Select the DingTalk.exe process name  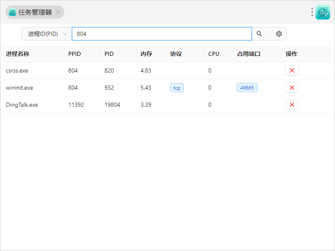coord(22,105)
